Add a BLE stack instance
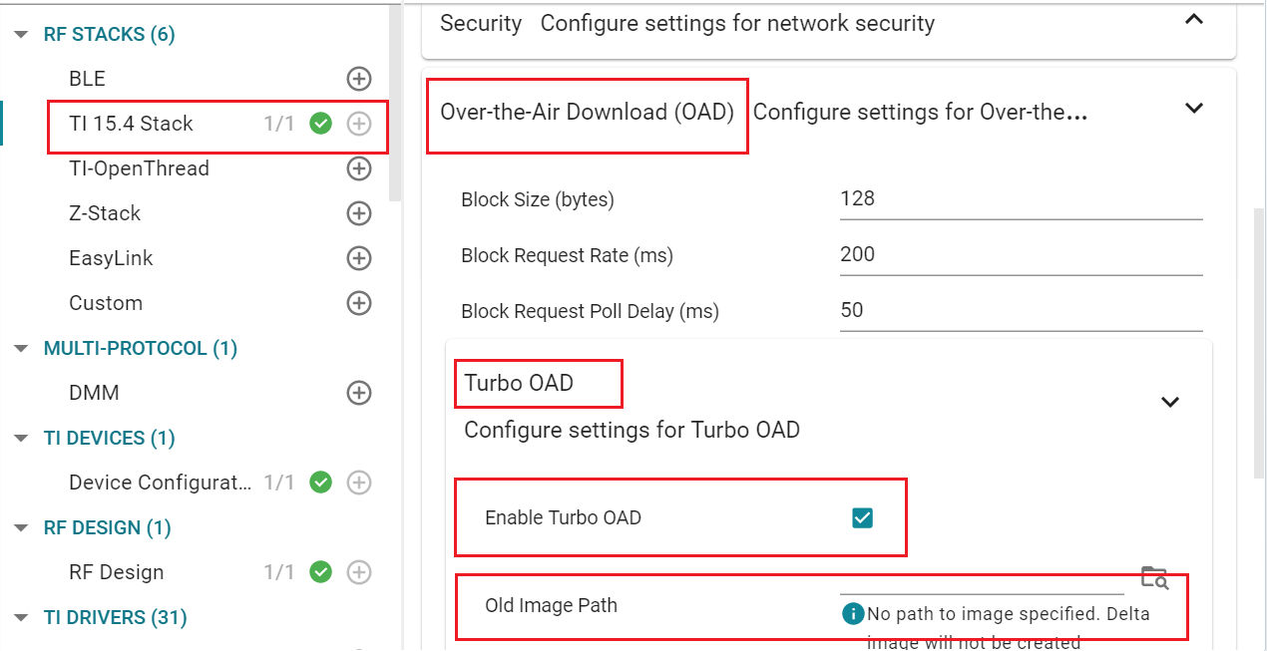 point(358,79)
